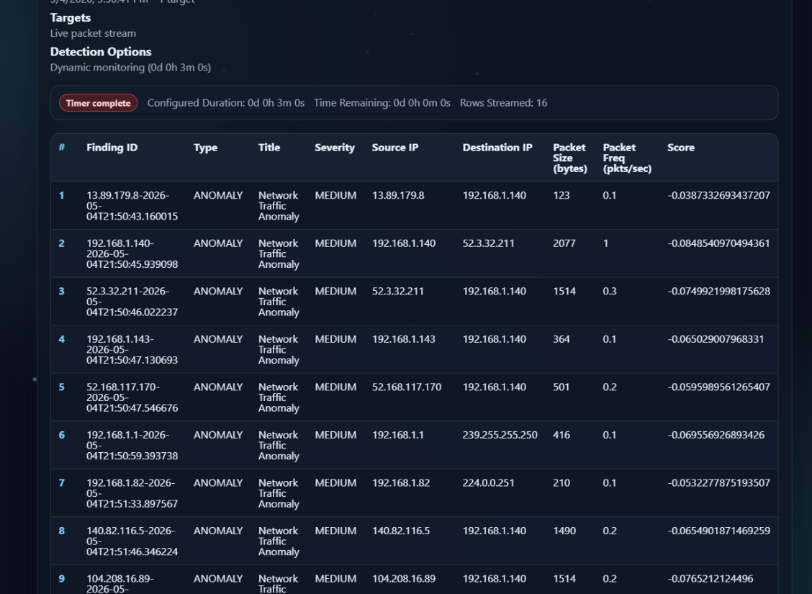
Task: Click row number 1 in the table
Action: [61, 196]
